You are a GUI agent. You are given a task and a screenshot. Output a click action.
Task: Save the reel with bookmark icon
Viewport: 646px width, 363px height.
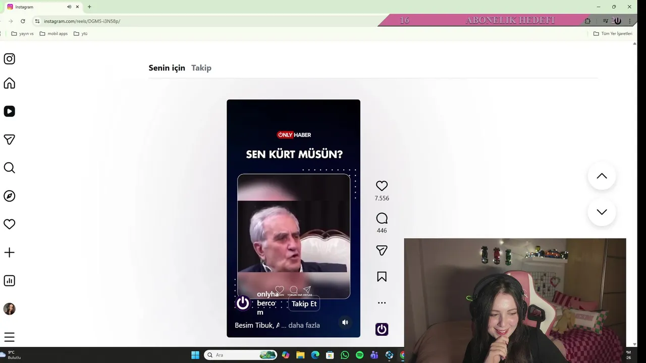[382, 277]
